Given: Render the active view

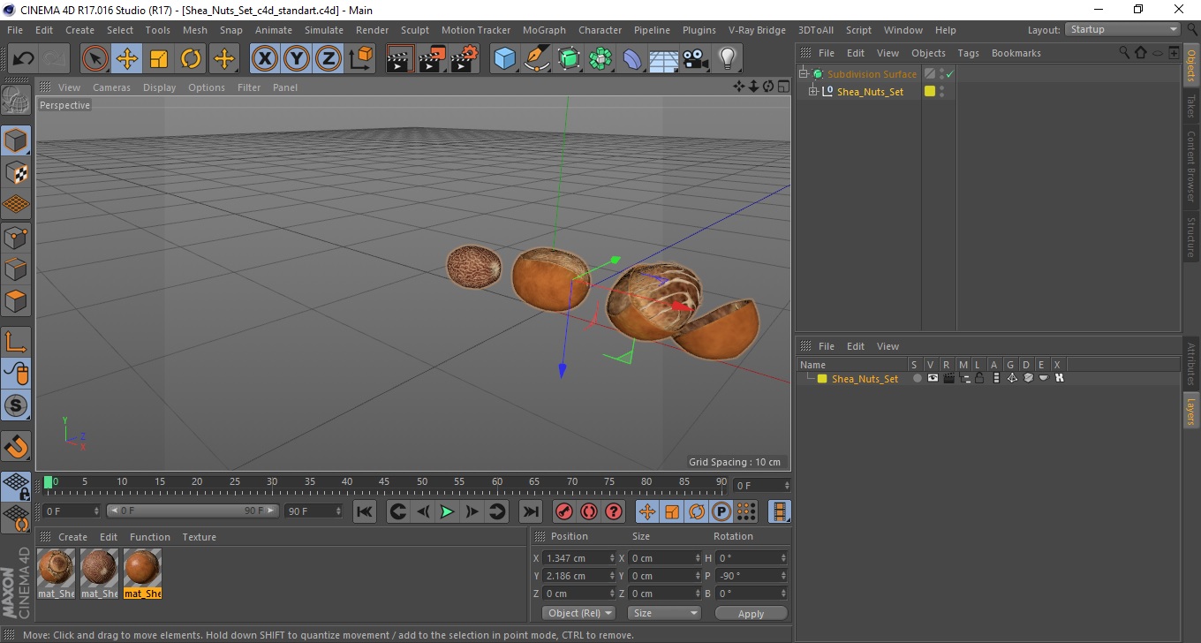Looking at the screenshot, I should tap(400, 59).
